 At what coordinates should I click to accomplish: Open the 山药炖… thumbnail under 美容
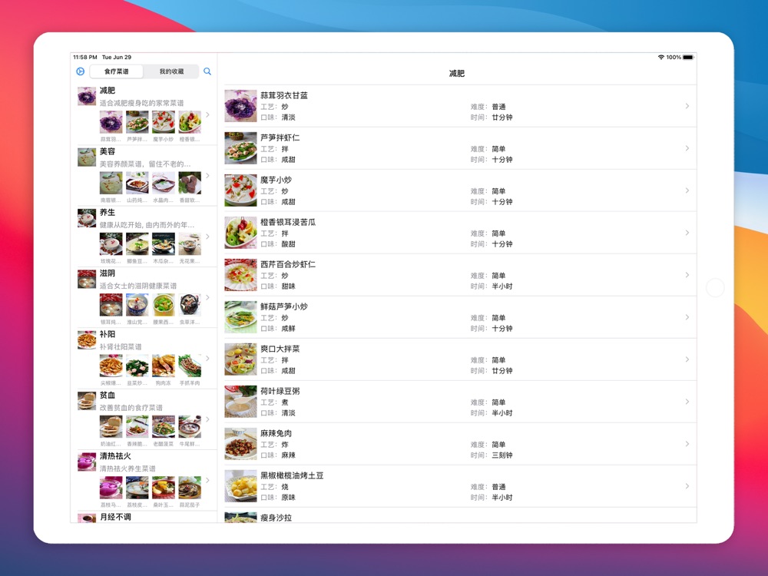tap(137, 183)
